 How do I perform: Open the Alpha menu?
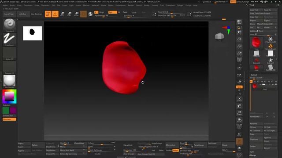5,5
